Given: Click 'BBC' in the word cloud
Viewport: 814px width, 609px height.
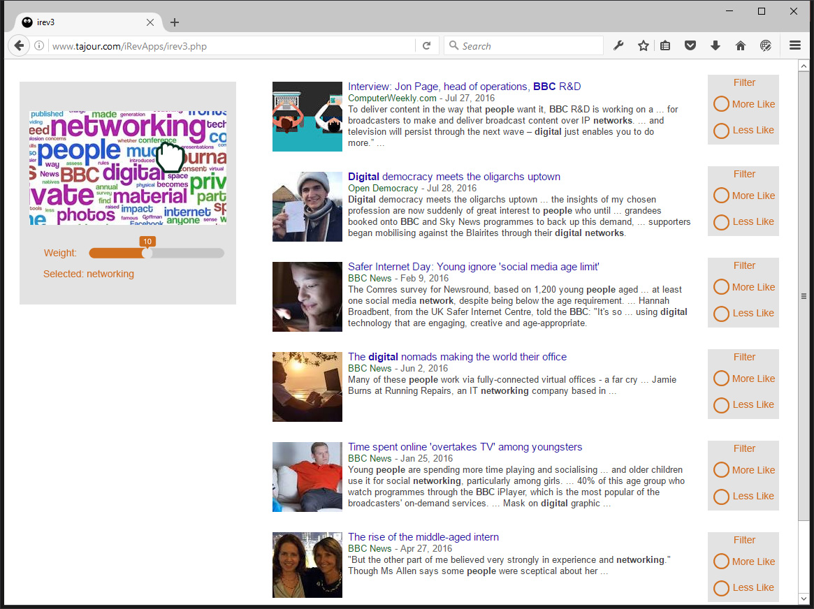Looking at the screenshot, I should [x=80, y=175].
